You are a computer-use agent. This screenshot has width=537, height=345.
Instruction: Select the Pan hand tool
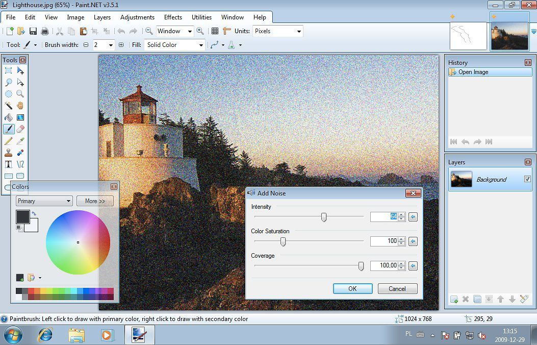20,106
